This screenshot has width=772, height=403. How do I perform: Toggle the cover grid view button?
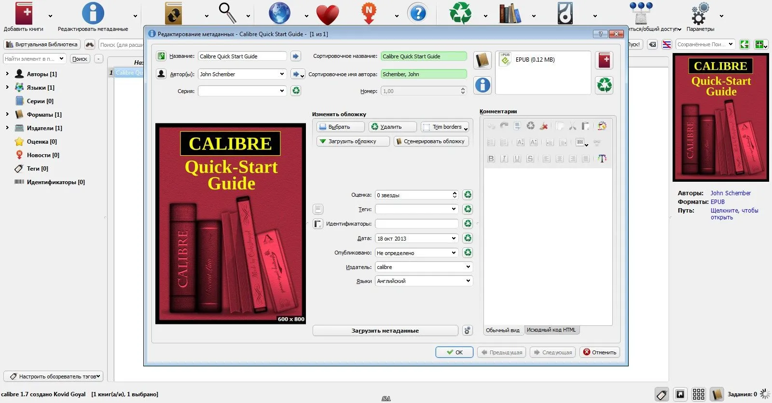(698, 394)
